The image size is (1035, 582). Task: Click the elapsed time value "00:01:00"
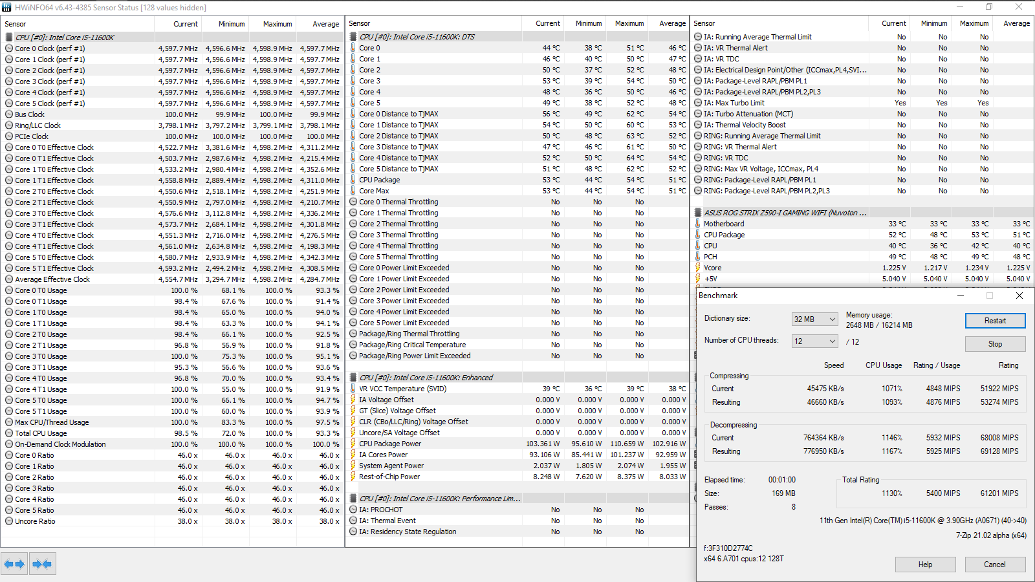[782, 480]
